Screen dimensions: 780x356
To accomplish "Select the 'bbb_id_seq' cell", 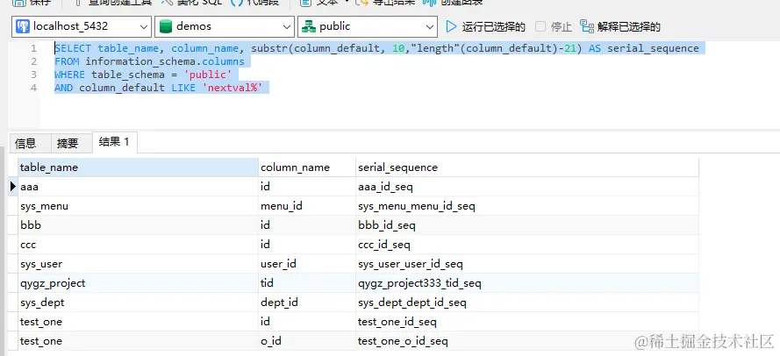I will [527, 225].
